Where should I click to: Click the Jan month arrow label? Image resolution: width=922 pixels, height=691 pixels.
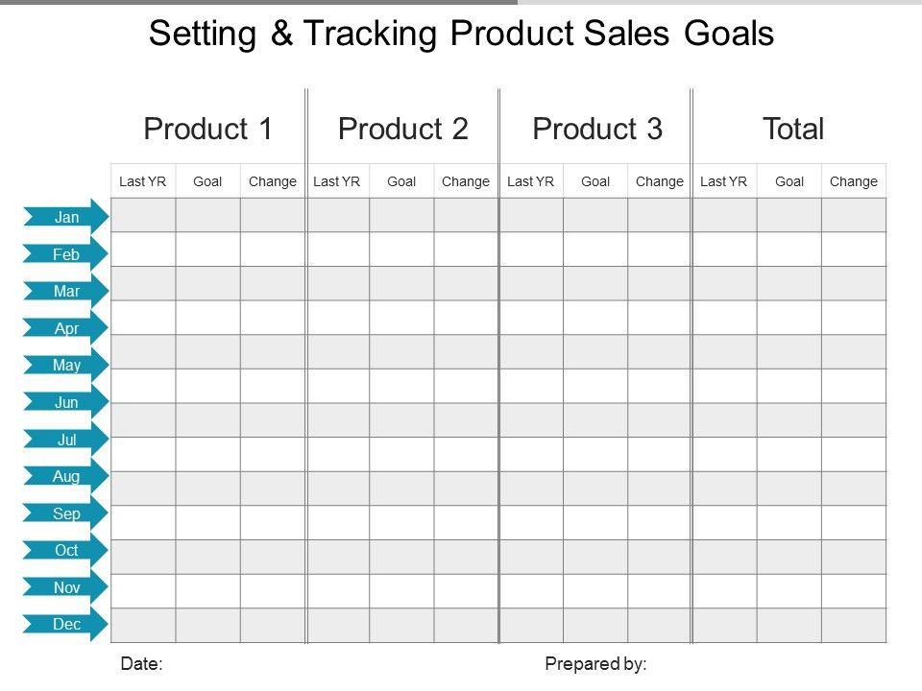66,218
